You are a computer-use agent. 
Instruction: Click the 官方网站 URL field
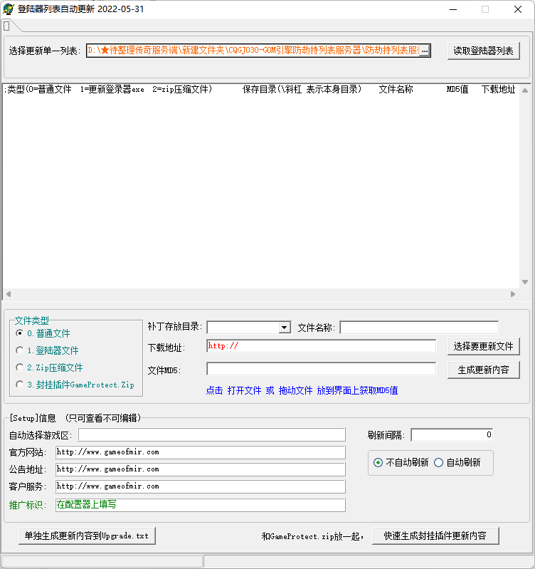coord(200,452)
